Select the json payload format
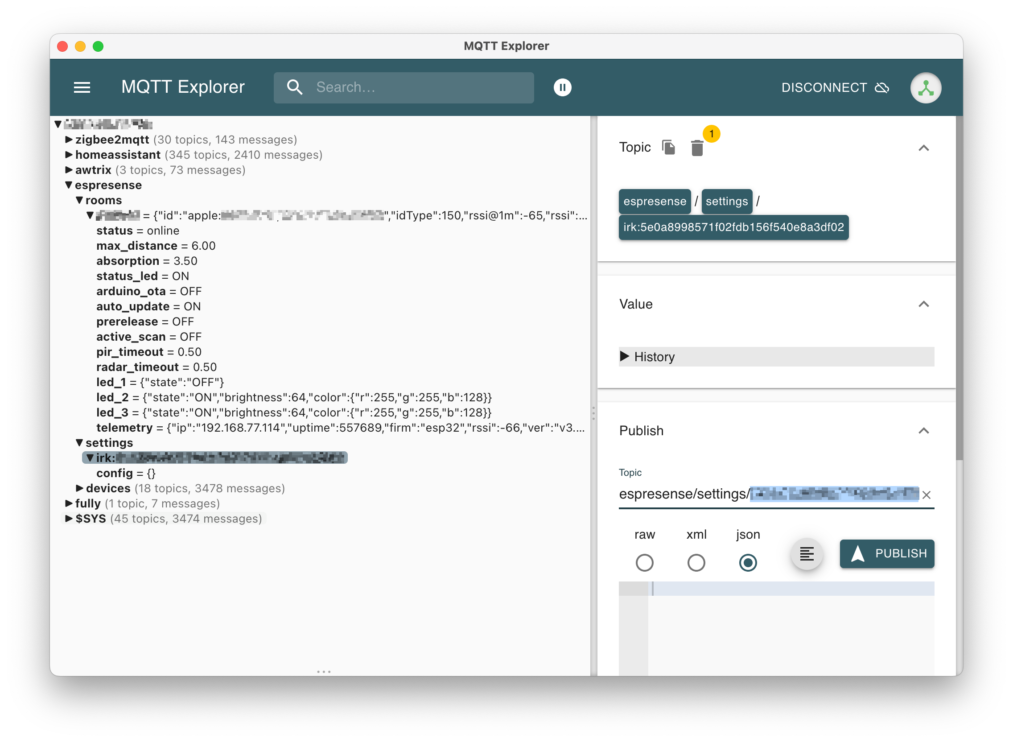The width and height of the screenshot is (1013, 742). coord(748,562)
